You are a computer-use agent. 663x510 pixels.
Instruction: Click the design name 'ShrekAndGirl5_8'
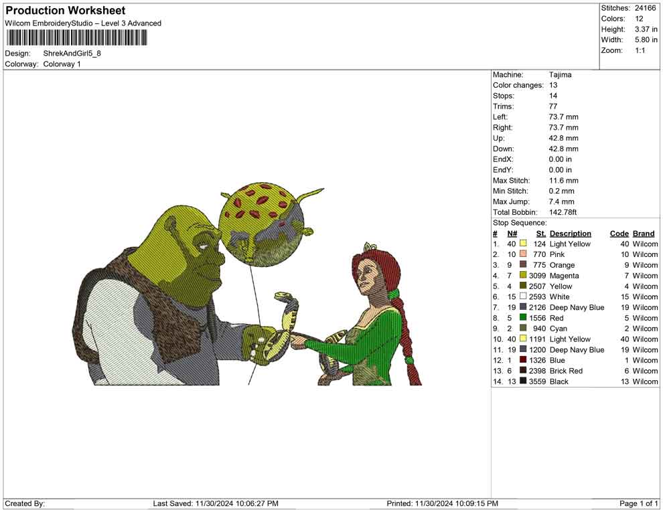pyautogui.click(x=72, y=54)
